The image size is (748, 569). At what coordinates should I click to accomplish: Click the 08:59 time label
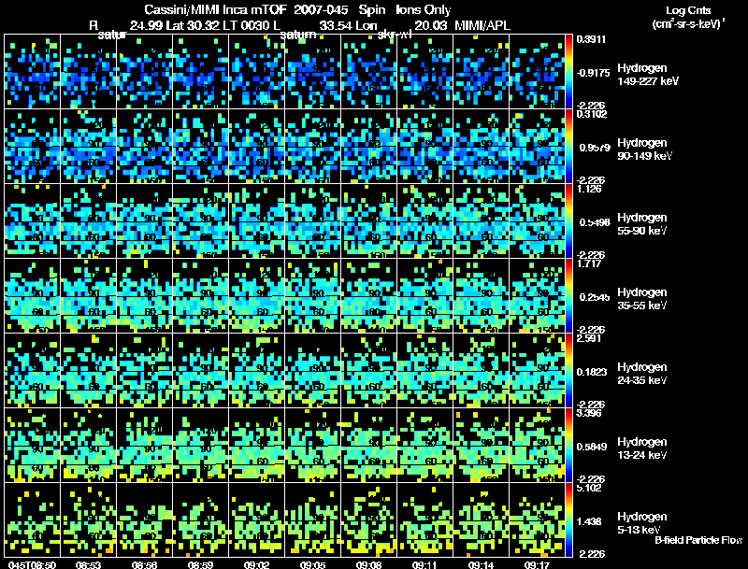[200, 565]
